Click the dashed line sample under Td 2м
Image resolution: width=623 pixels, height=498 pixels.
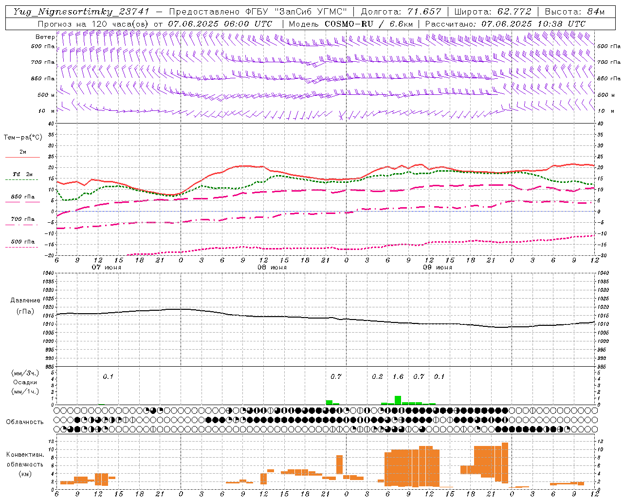pos(21,179)
